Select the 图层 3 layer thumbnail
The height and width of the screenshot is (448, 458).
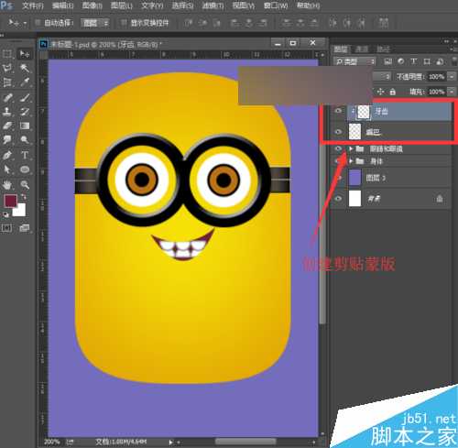(x=354, y=178)
